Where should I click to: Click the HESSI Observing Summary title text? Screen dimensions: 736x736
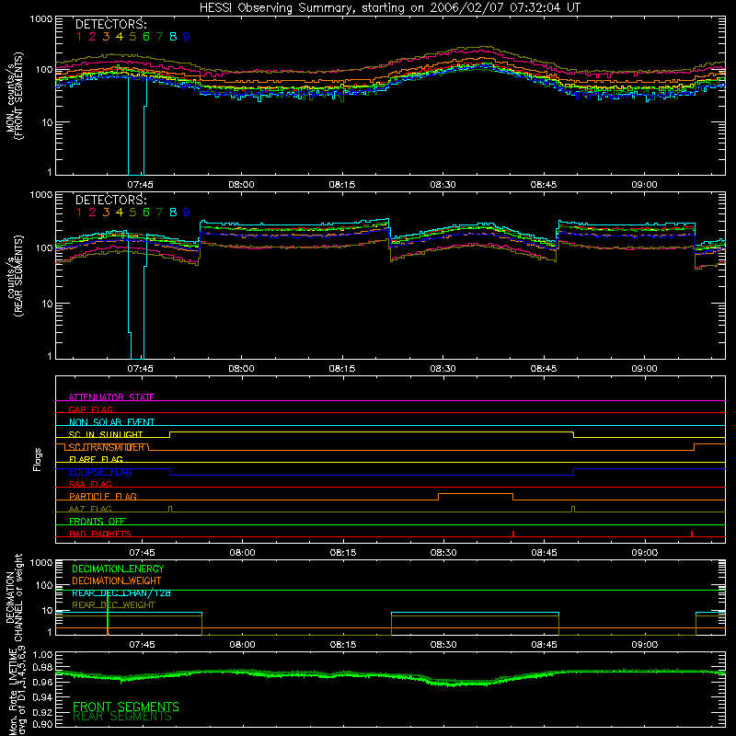point(389,7)
